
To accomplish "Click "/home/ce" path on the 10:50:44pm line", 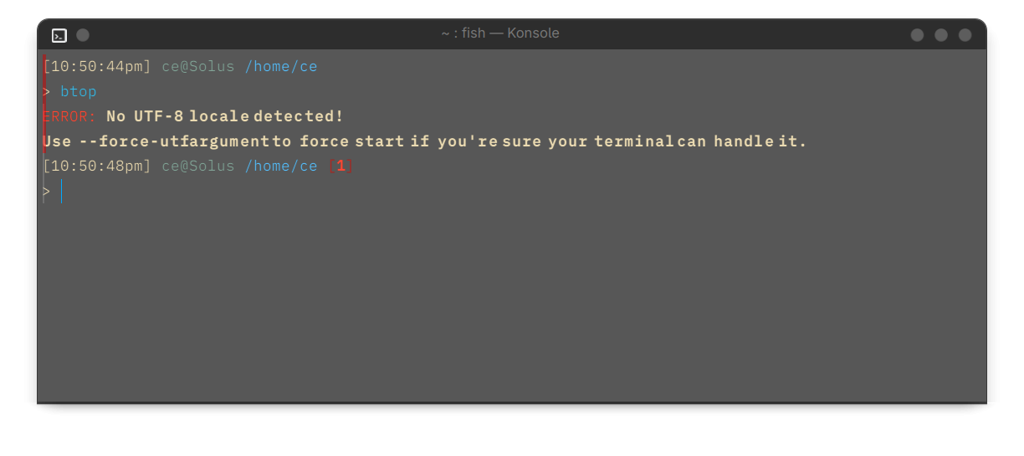I will (x=281, y=66).
